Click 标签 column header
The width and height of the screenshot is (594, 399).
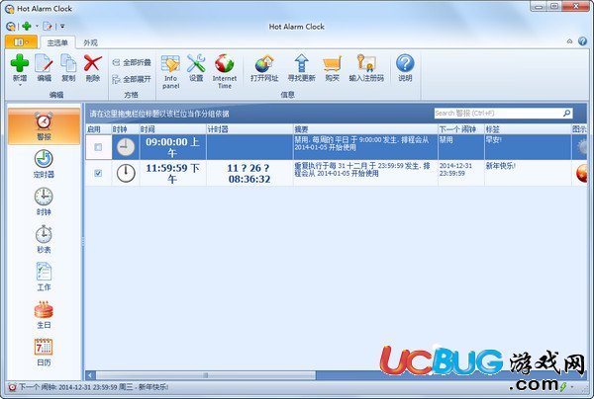528,129
